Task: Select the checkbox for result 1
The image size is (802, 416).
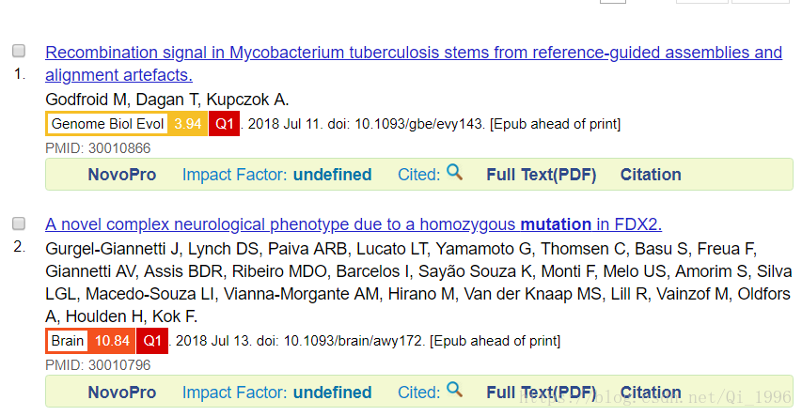Action: click(19, 51)
